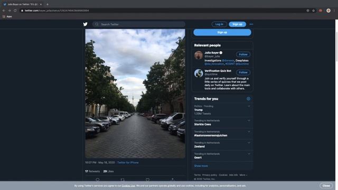Click the tweet timestamp 10:07 PM May 18, 2020

point(100,163)
